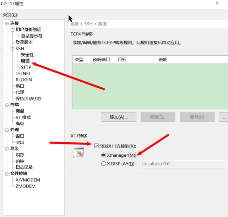The height and width of the screenshot is (217, 228).
Task: Collapse the 终端 tree node
Action: pyautogui.click(x=7, y=105)
